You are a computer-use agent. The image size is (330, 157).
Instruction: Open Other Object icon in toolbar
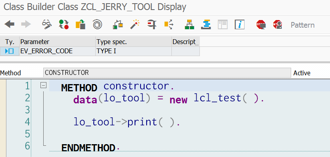pos(80,24)
